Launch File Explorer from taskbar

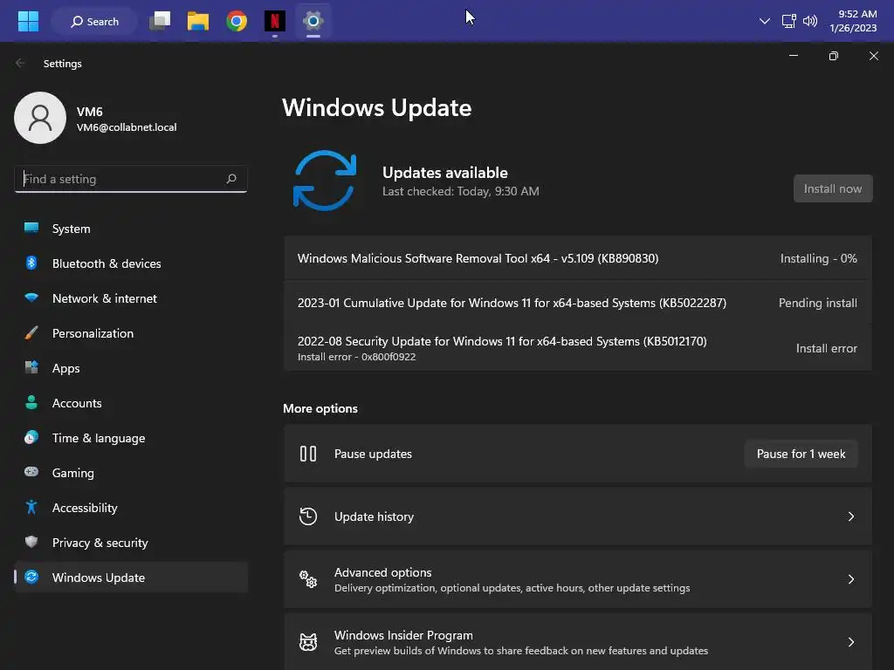coord(198,22)
